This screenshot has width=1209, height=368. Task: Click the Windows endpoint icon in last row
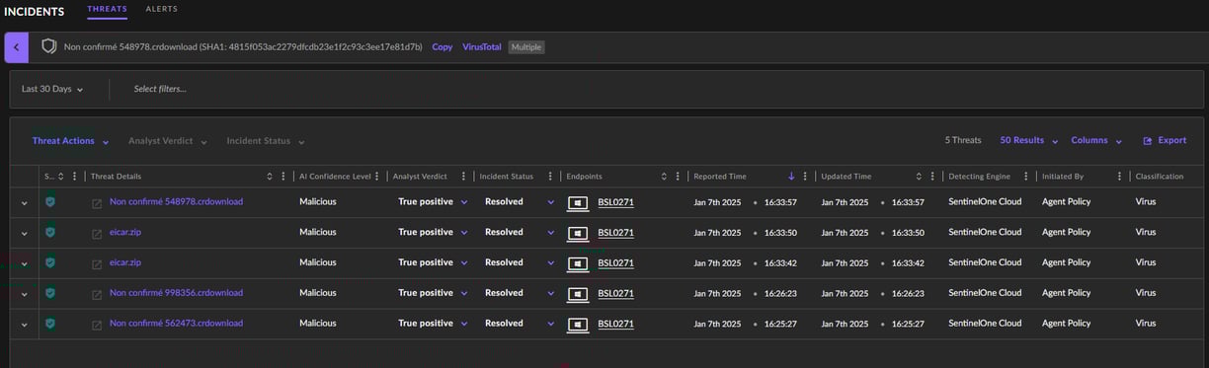click(578, 325)
